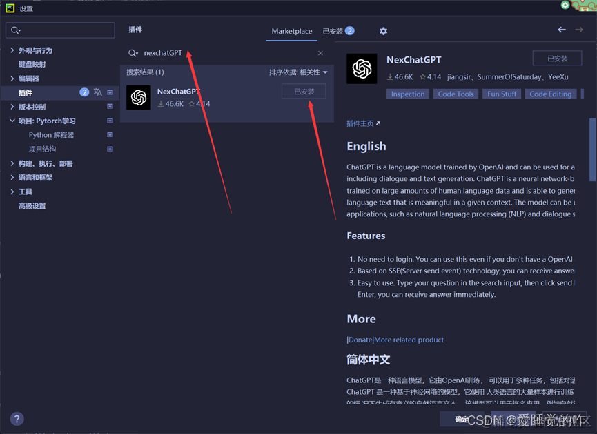Viewport: 597px width, 434px height.
Task: Expand the 工具 tree node
Action: [12, 192]
